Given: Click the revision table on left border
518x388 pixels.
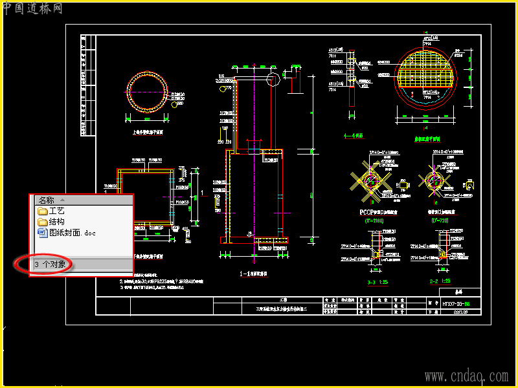Looking at the screenshot, I should click(88, 85).
